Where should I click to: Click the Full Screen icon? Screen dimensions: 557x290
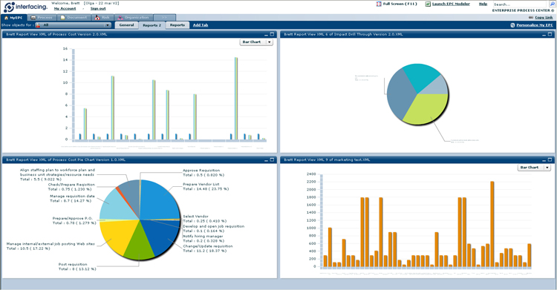379,4
